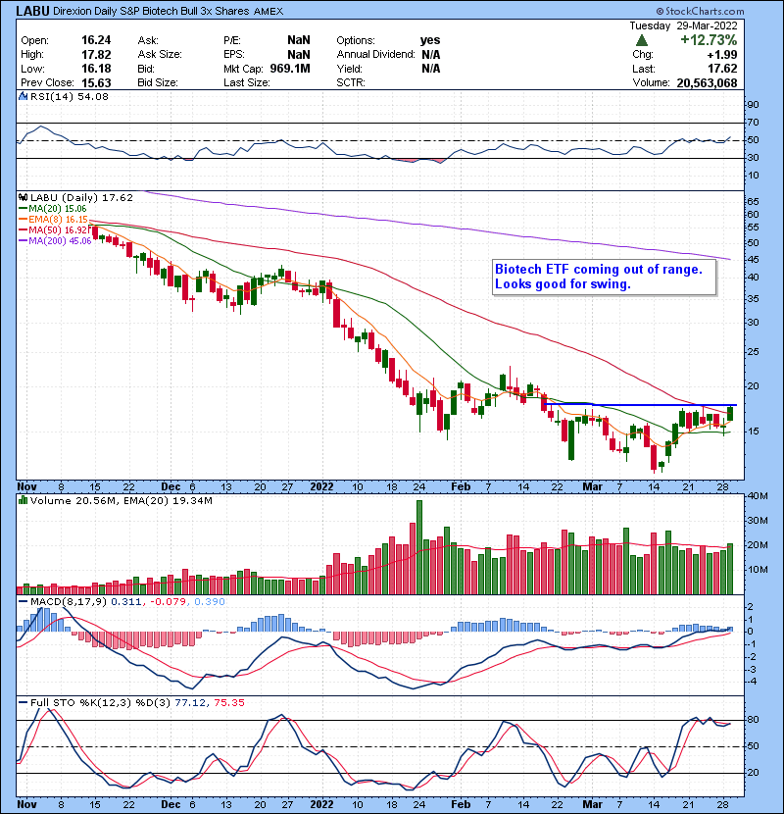
Task: Click the Last price 17.62 value
Action: pyautogui.click(x=722, y=69)
